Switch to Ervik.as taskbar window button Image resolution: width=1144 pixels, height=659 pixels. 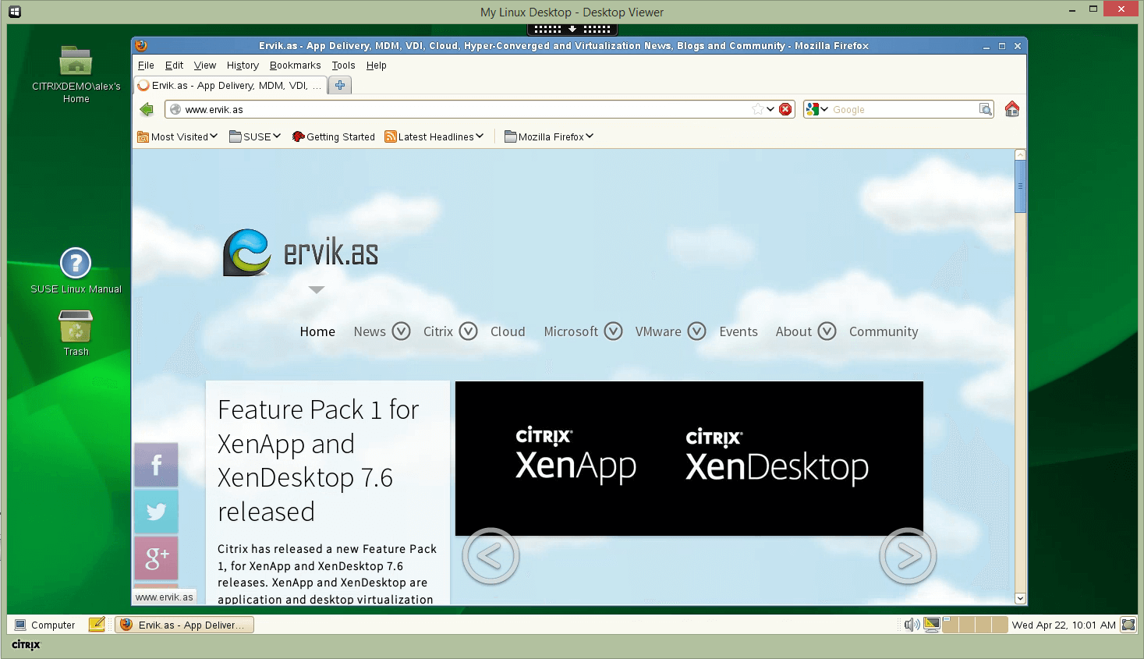[185, 625]
